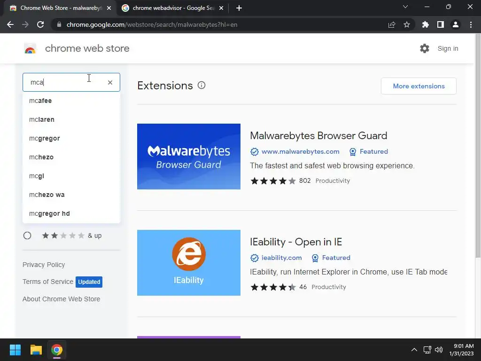
Task: Click the Chrome Web Store rainbow logo
Action: [x=30, y=48]
